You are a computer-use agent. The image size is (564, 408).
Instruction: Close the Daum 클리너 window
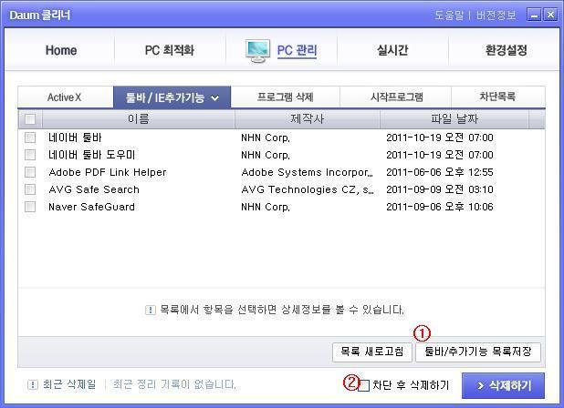[550, 15]
